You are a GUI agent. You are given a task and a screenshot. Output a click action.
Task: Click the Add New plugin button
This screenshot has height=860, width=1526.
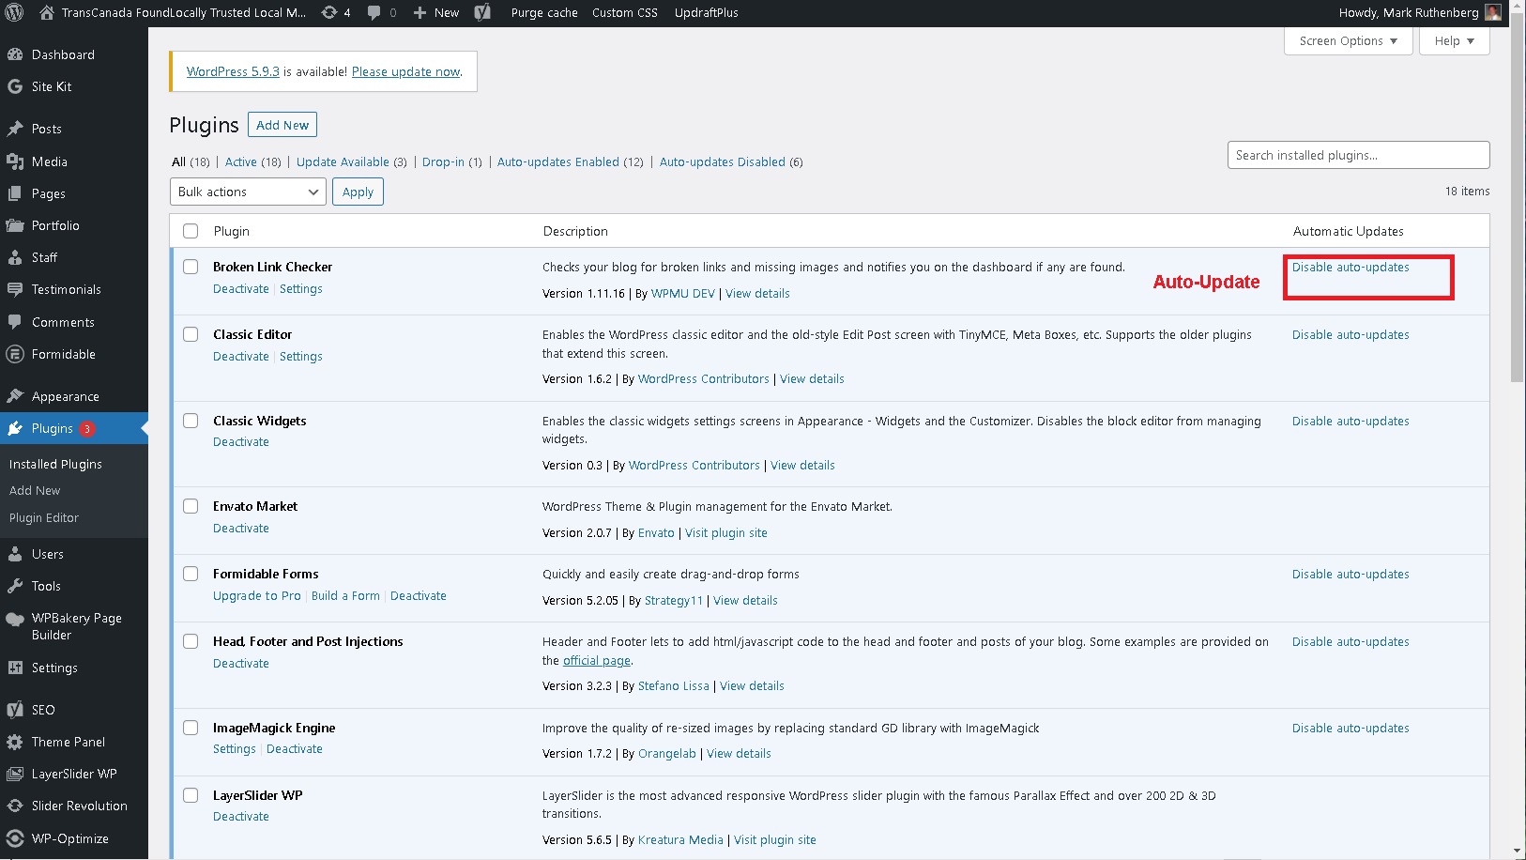click(x=282, y=125)
